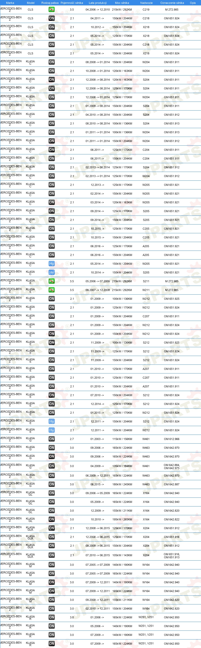The image size is (201, 648).
Task: Click the ON icon in the 195kW / 265KM row
Action: click(52, 519)
